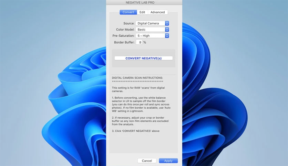
Task: Click the step 3 'CONVERT NEGATIVES' instruction text
Action: tap(136, 131)
